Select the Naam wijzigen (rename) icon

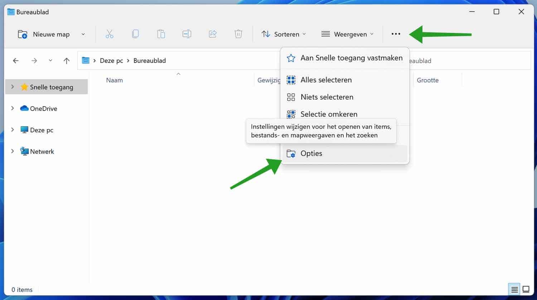tap(187, 34)
